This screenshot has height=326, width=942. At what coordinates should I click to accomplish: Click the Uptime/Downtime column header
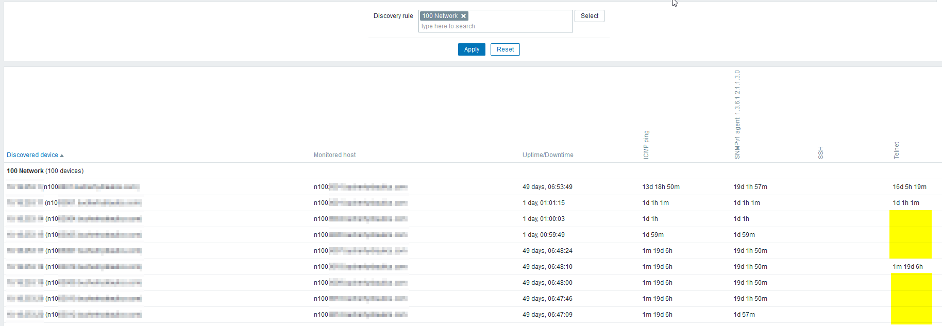(x=548, y=155)
